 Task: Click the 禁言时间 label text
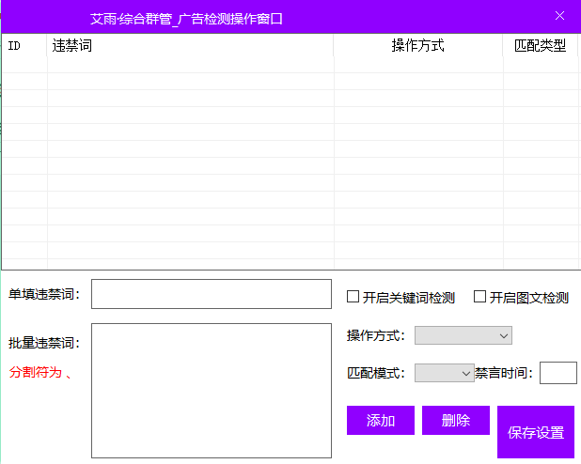point(504,373)
